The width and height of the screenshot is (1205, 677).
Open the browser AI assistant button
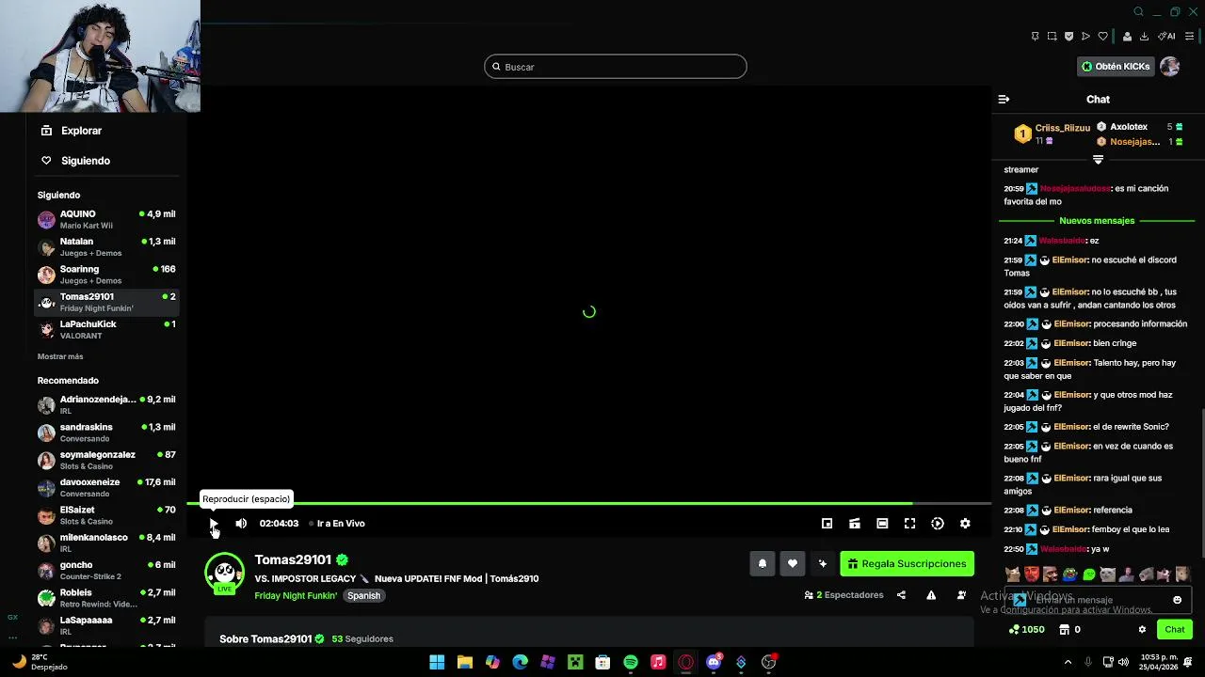coord(1166,37)
